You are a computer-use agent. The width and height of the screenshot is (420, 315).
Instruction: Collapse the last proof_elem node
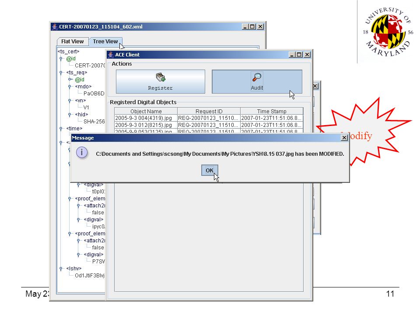(x=70, y=234)
